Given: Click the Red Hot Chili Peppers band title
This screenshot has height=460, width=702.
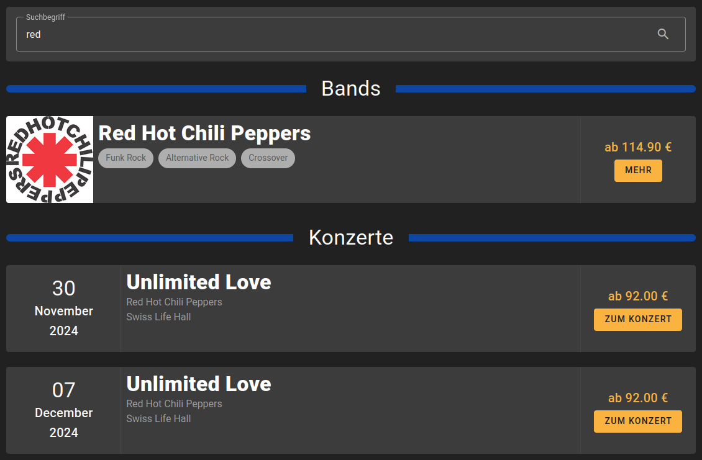Looking at the screenshot, I should pyautogui.click(x=204, y=133).
